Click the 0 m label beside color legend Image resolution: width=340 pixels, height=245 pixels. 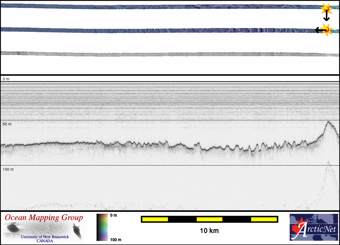[x=114, y=215]
